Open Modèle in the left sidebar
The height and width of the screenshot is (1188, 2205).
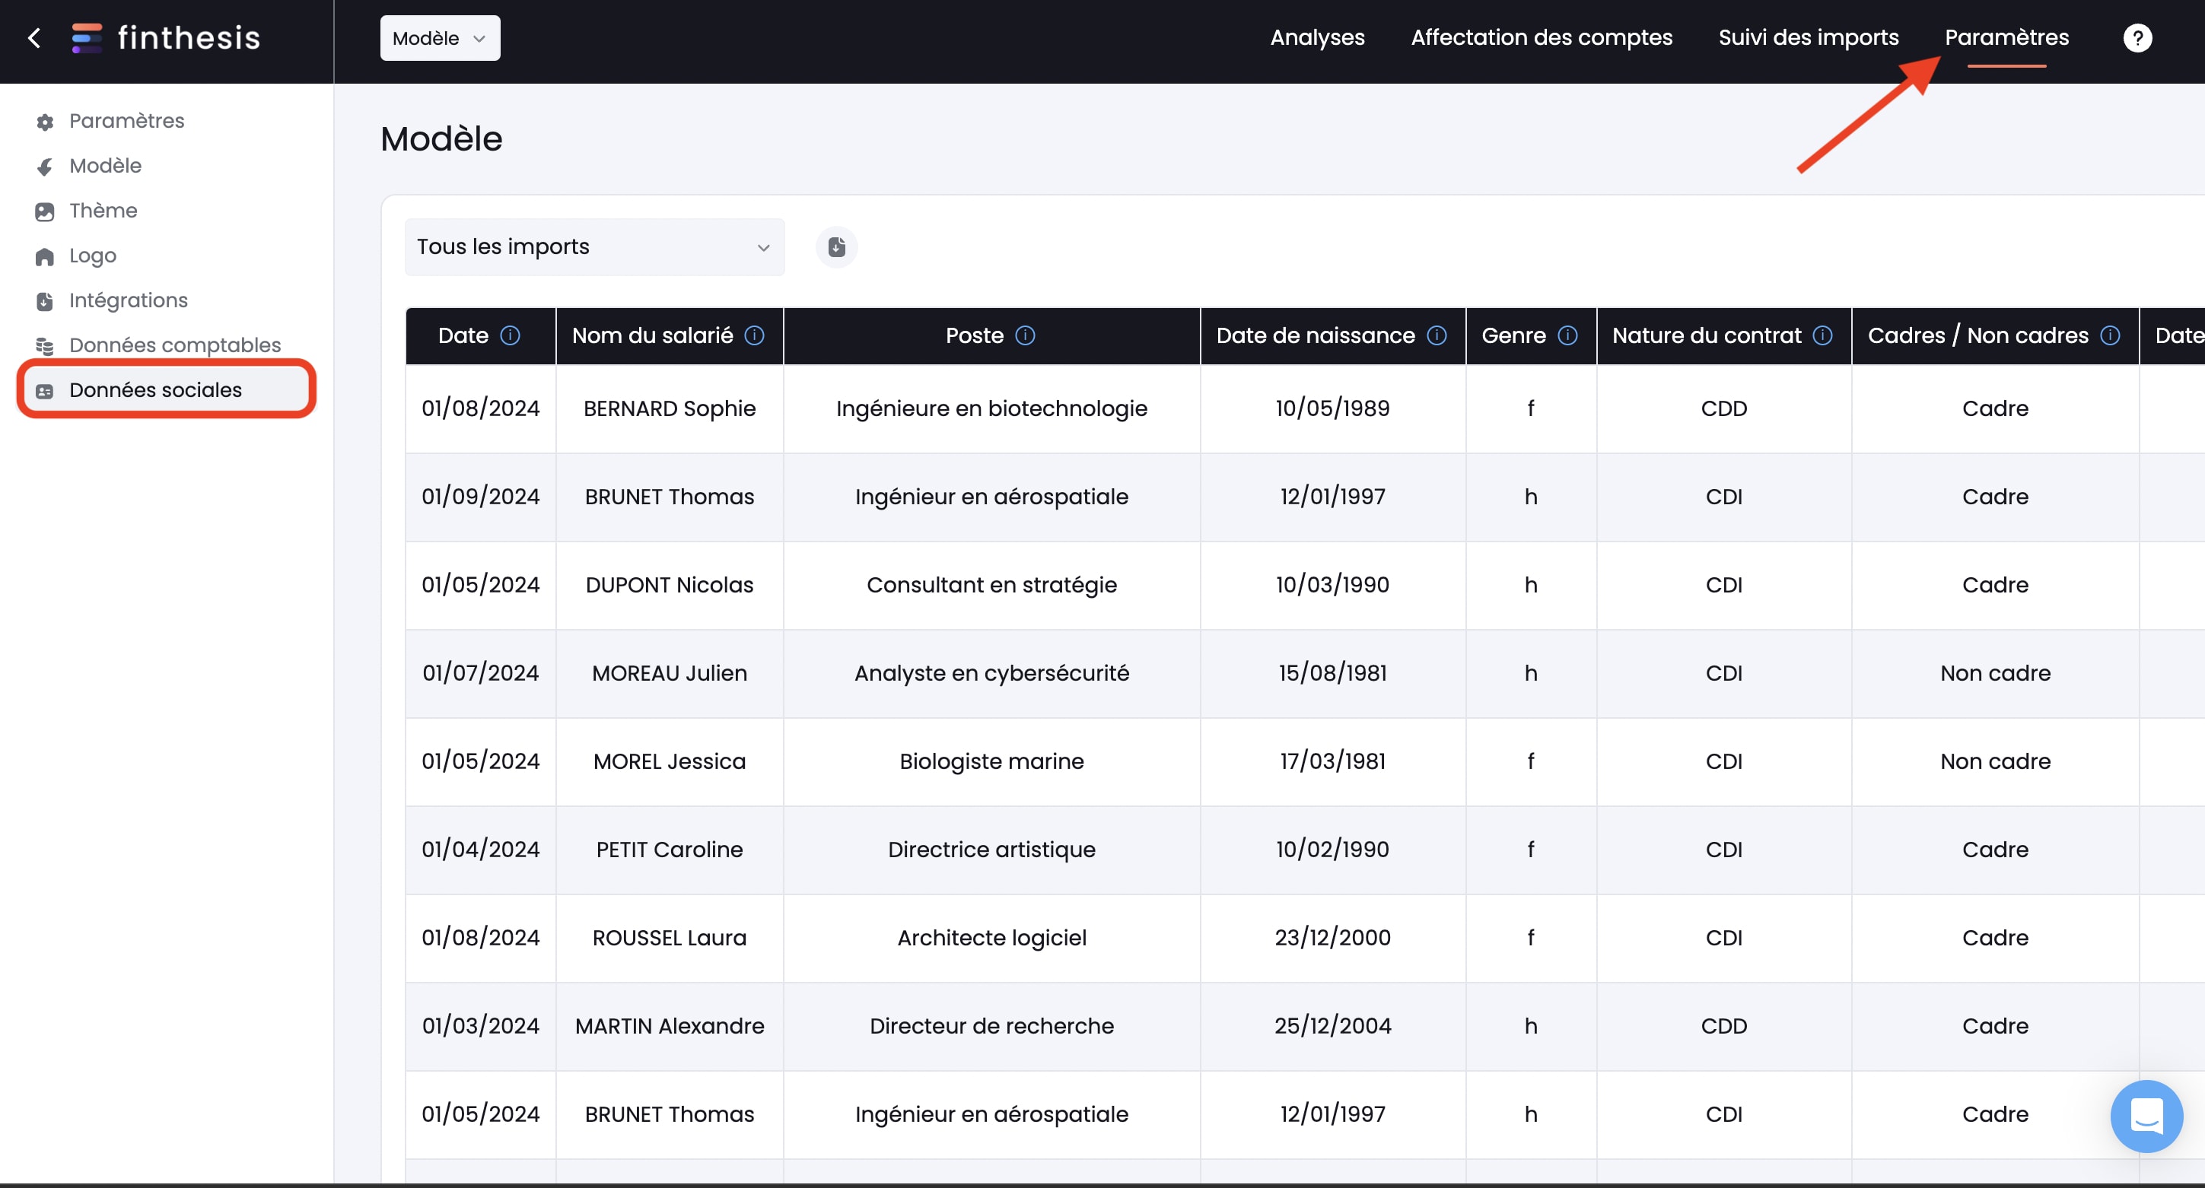(105, 166)
